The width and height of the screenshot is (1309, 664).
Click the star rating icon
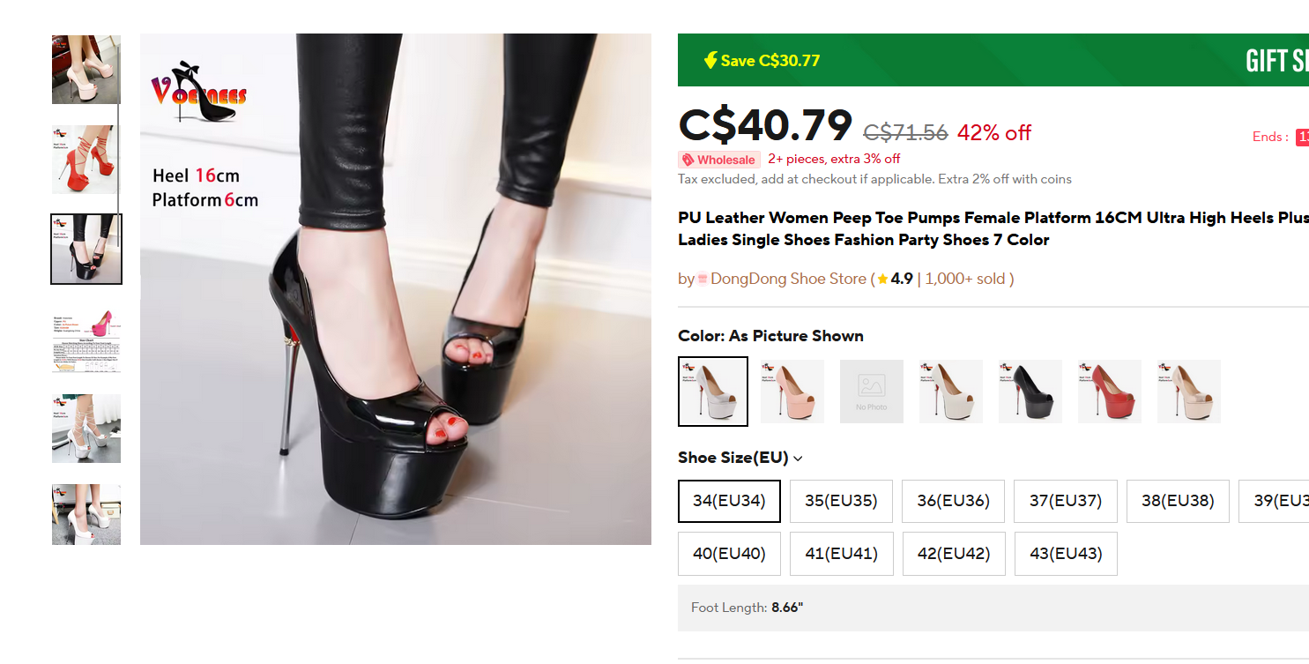[x=882, y=280]
